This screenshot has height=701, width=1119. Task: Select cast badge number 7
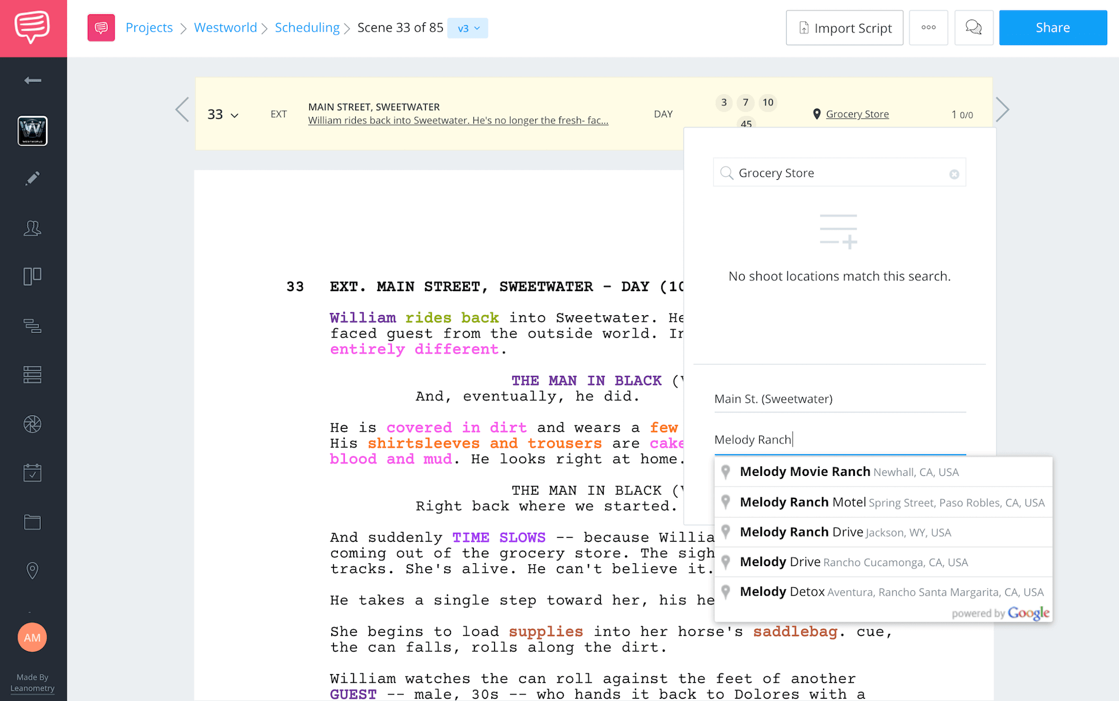pos(745,102)
